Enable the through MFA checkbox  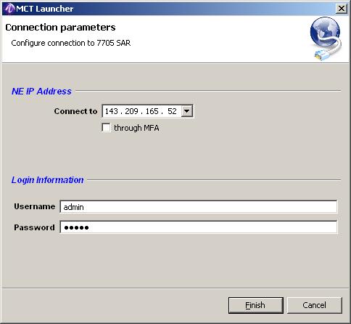[106, 128]
